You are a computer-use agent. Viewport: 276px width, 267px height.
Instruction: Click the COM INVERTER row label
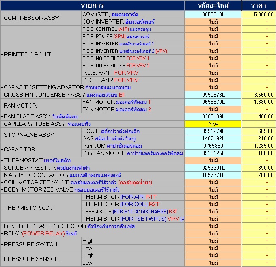(x=133, y=22)
